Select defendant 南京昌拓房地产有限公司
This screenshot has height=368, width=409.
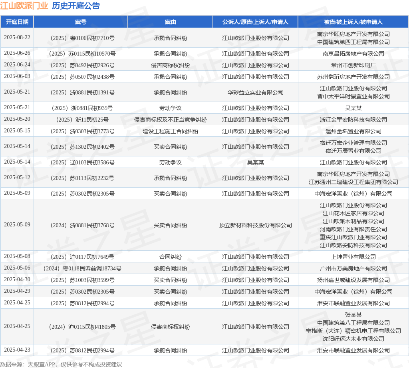click(353, 54)
